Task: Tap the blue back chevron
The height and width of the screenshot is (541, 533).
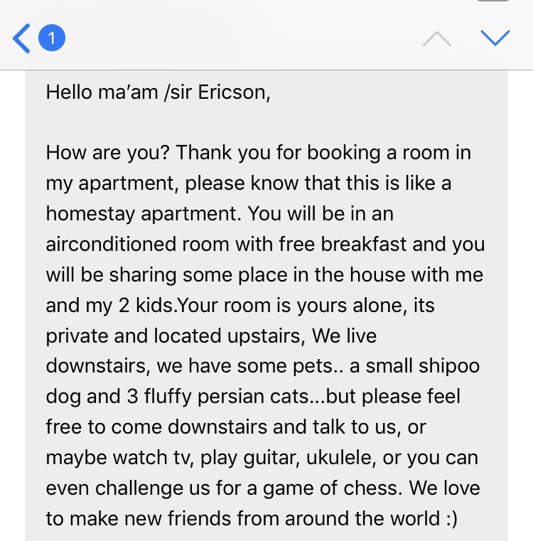Action: pos(21,38)
